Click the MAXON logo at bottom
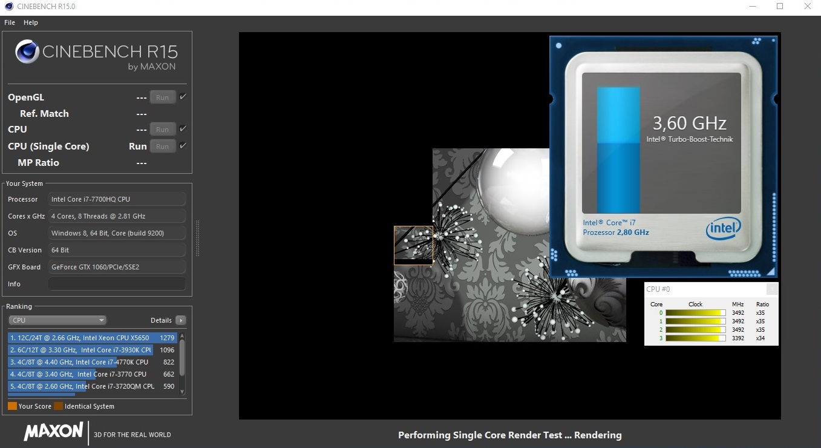This screenshot has width=821, height=448. click(x=53, y=431)
